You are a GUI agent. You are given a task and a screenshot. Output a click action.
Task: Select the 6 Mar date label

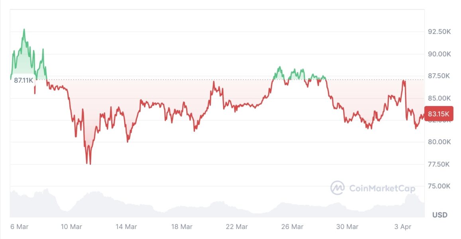[19, 227]
